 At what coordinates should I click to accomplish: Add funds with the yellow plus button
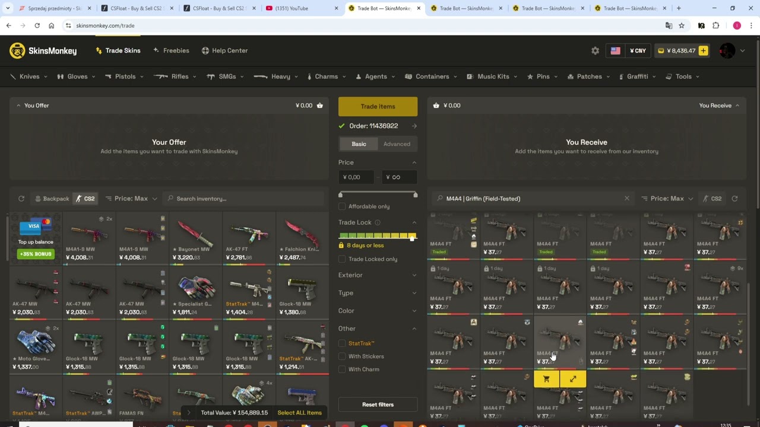click(x=703, y=50)
